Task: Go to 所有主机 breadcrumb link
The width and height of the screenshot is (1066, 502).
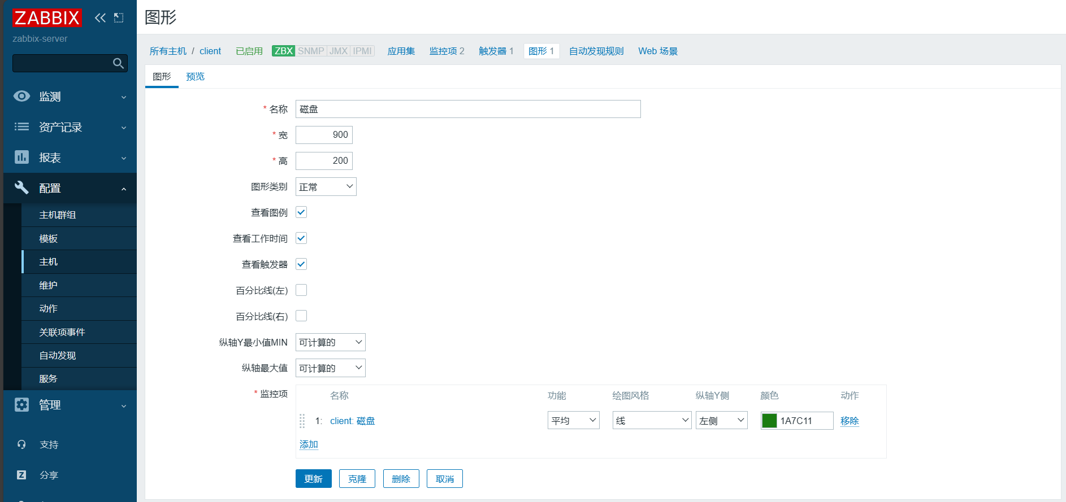Action: (x=168, y=51)
